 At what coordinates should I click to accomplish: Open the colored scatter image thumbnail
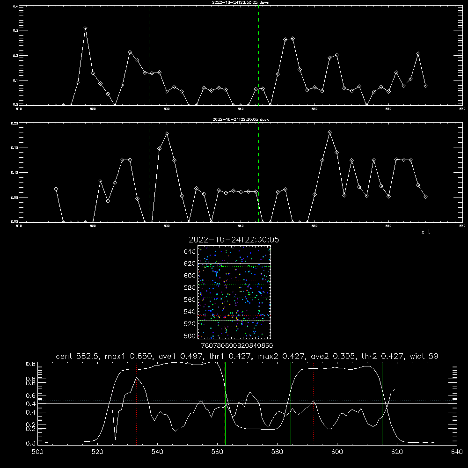234,292
